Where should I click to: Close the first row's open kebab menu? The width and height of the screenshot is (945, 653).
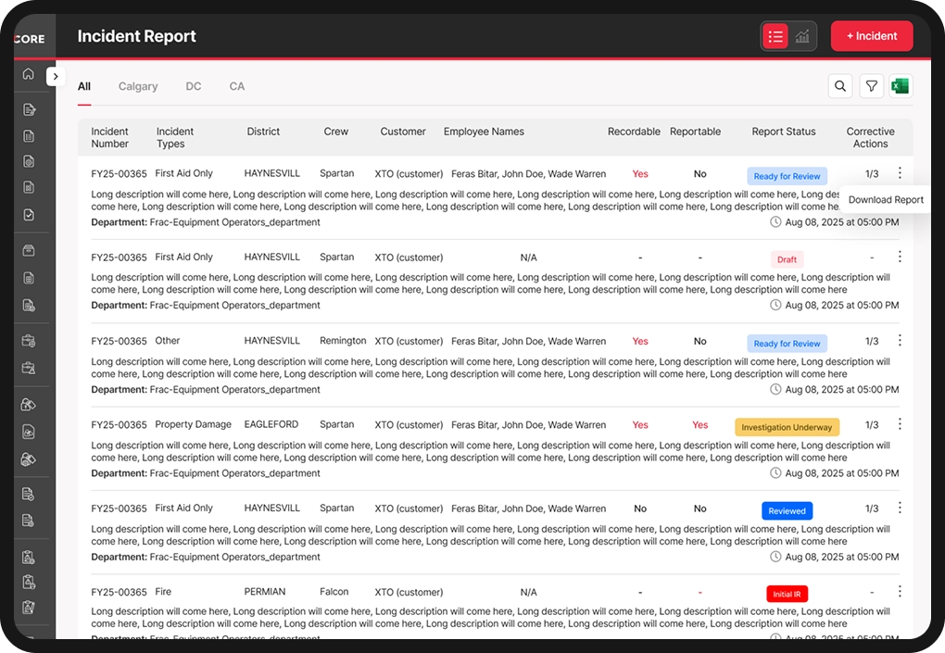coord(900,173)
